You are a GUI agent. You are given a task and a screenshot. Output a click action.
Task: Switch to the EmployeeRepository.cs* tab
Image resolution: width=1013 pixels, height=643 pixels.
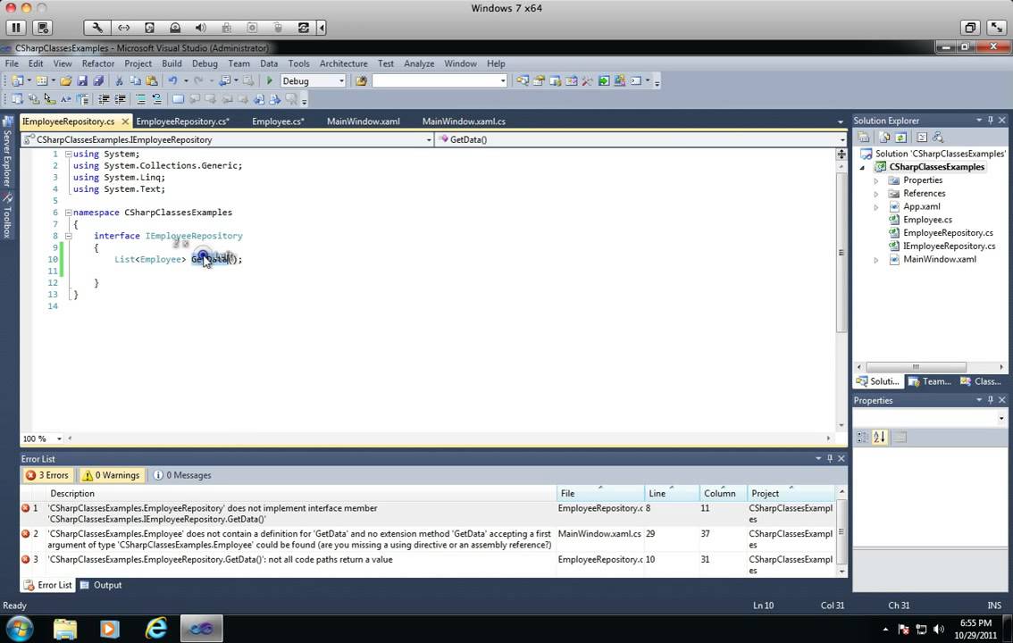tap(183, 121)
